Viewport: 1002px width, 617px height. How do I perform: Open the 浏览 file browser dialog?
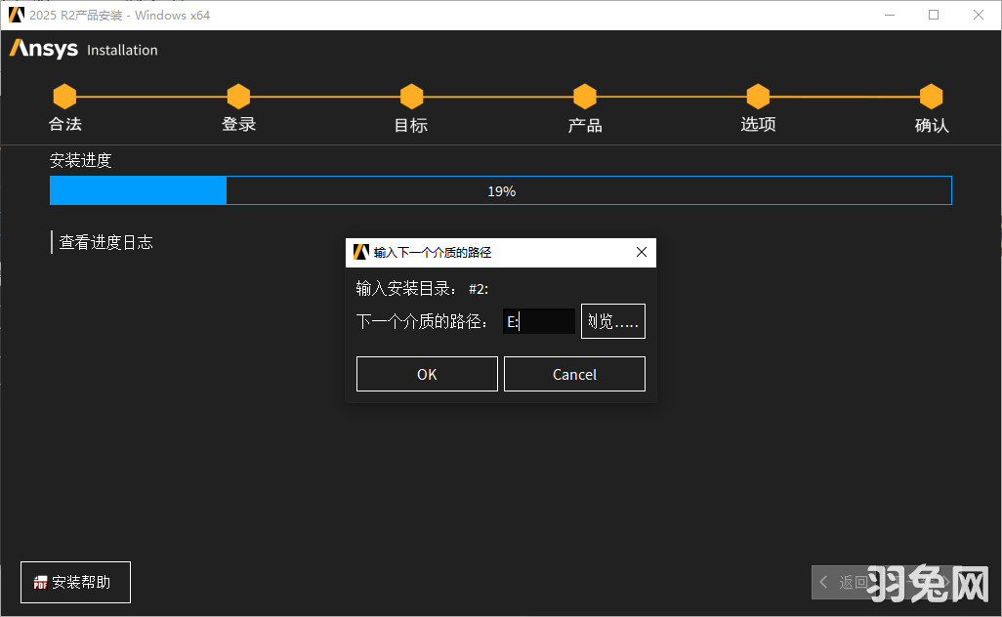tap(612, 320)
